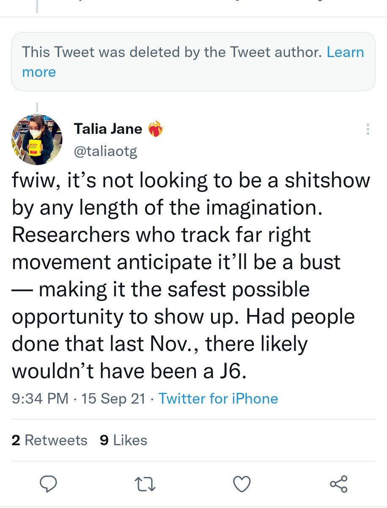Open the three-dot more options menu
Image resolution: width=387 pixels, height=508 pixels.
point(368,129)
